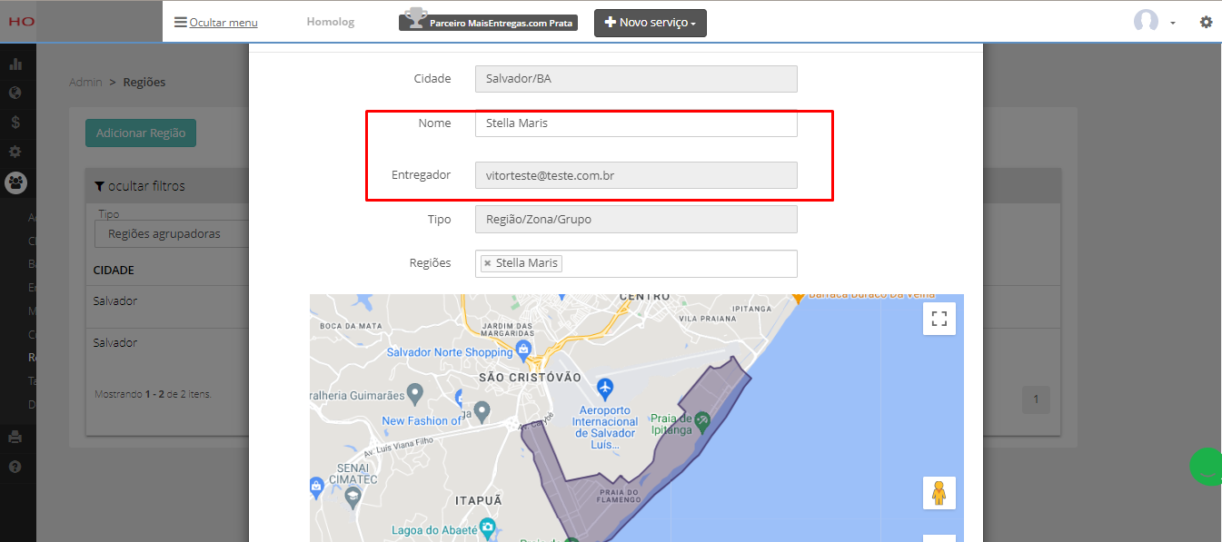The width and height of the screenshot is (1222, 542).
Task: Click the Homolog label in top bar
Action: coord(331,22)
